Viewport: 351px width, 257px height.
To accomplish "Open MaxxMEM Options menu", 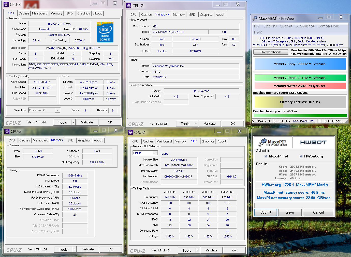I will [270, 26].
